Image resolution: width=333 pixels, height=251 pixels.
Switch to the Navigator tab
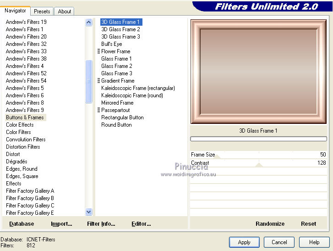15,11
